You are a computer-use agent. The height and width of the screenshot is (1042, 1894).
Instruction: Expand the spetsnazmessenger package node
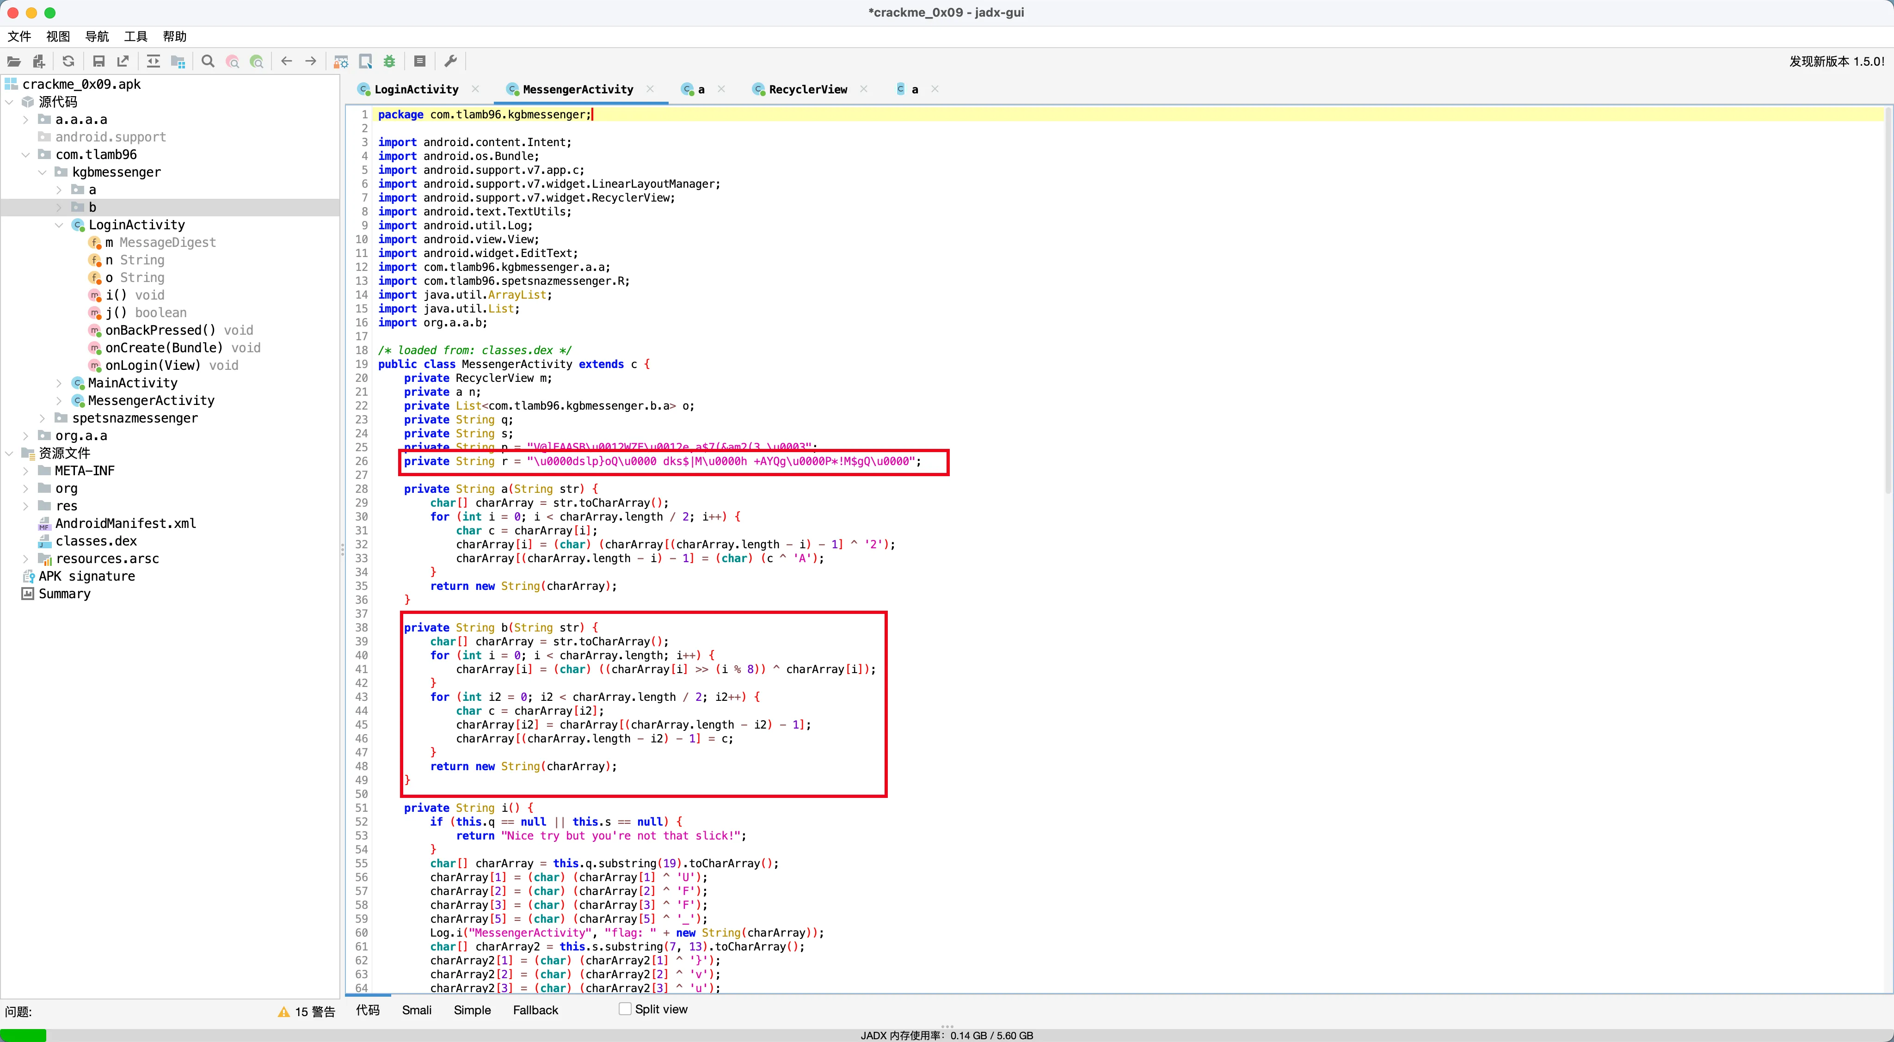click(x=42, y=418)
